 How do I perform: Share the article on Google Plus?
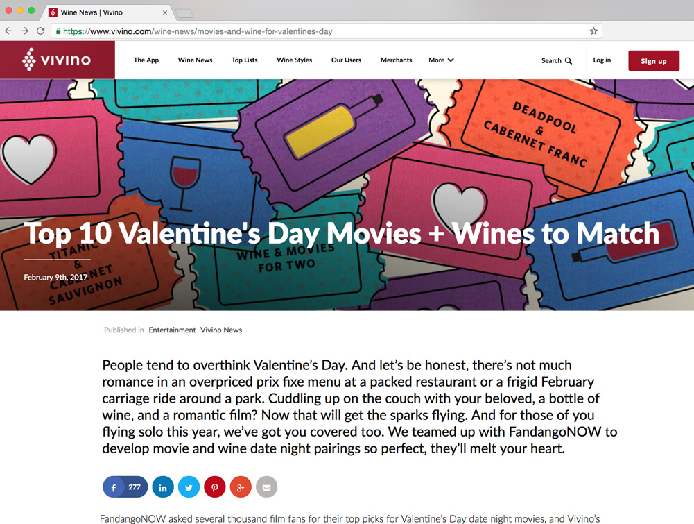(x=241, y=487)
